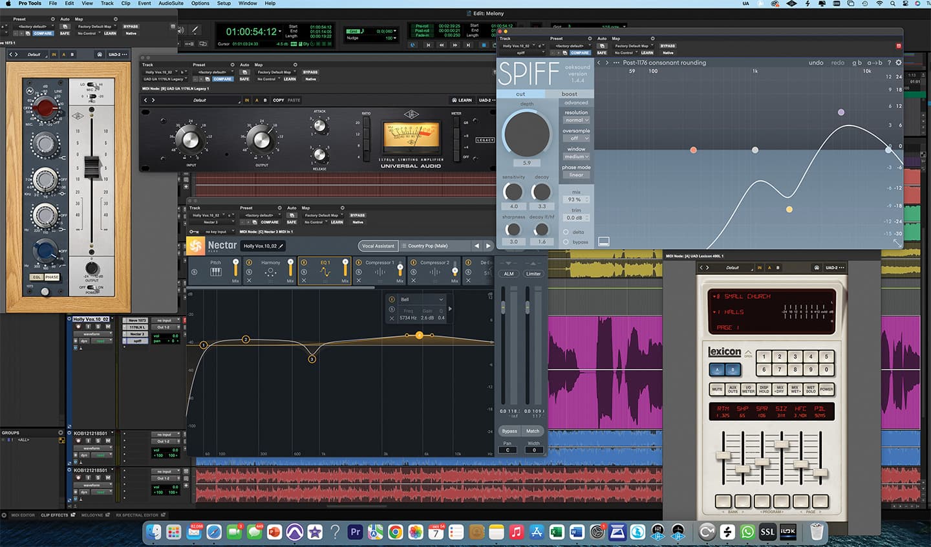Launch WhatsApp from the Dock
The width and height of the screenshot is (931, 547).
pyautogui.click(x=747, y=532)
